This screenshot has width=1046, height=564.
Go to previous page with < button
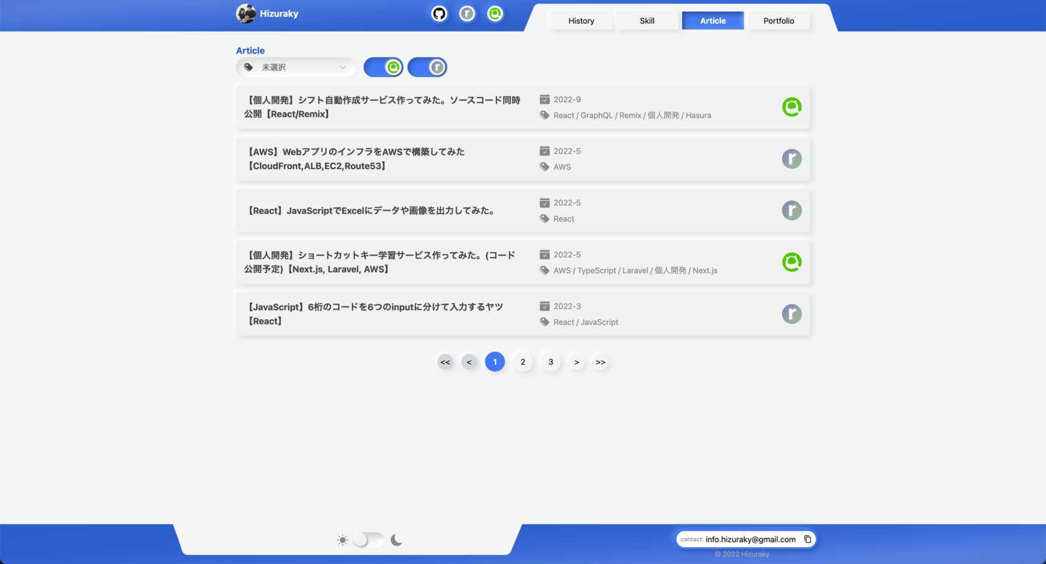coord(469,362)
